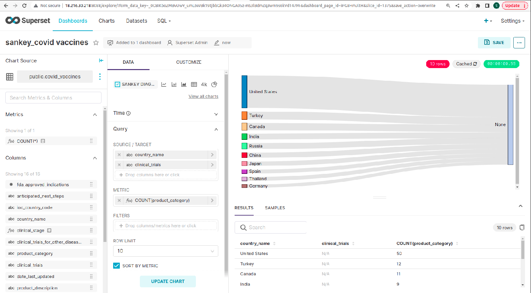531x293 pixels.
Task: Select the line chart type icon
Action: 164,84
